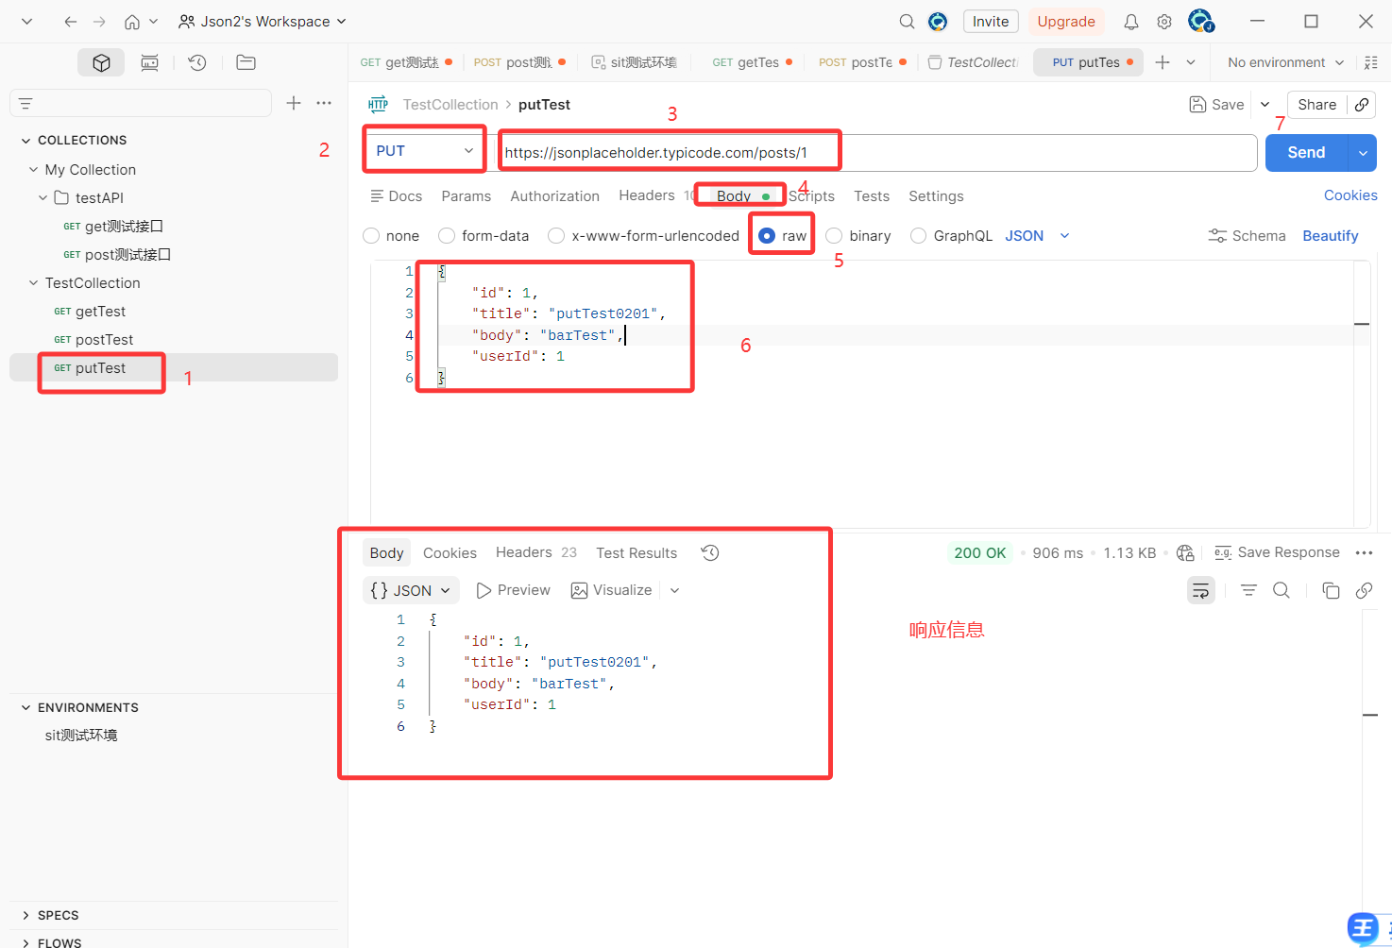
Task: Click the Save Response button
Action: pos(1277,552)
